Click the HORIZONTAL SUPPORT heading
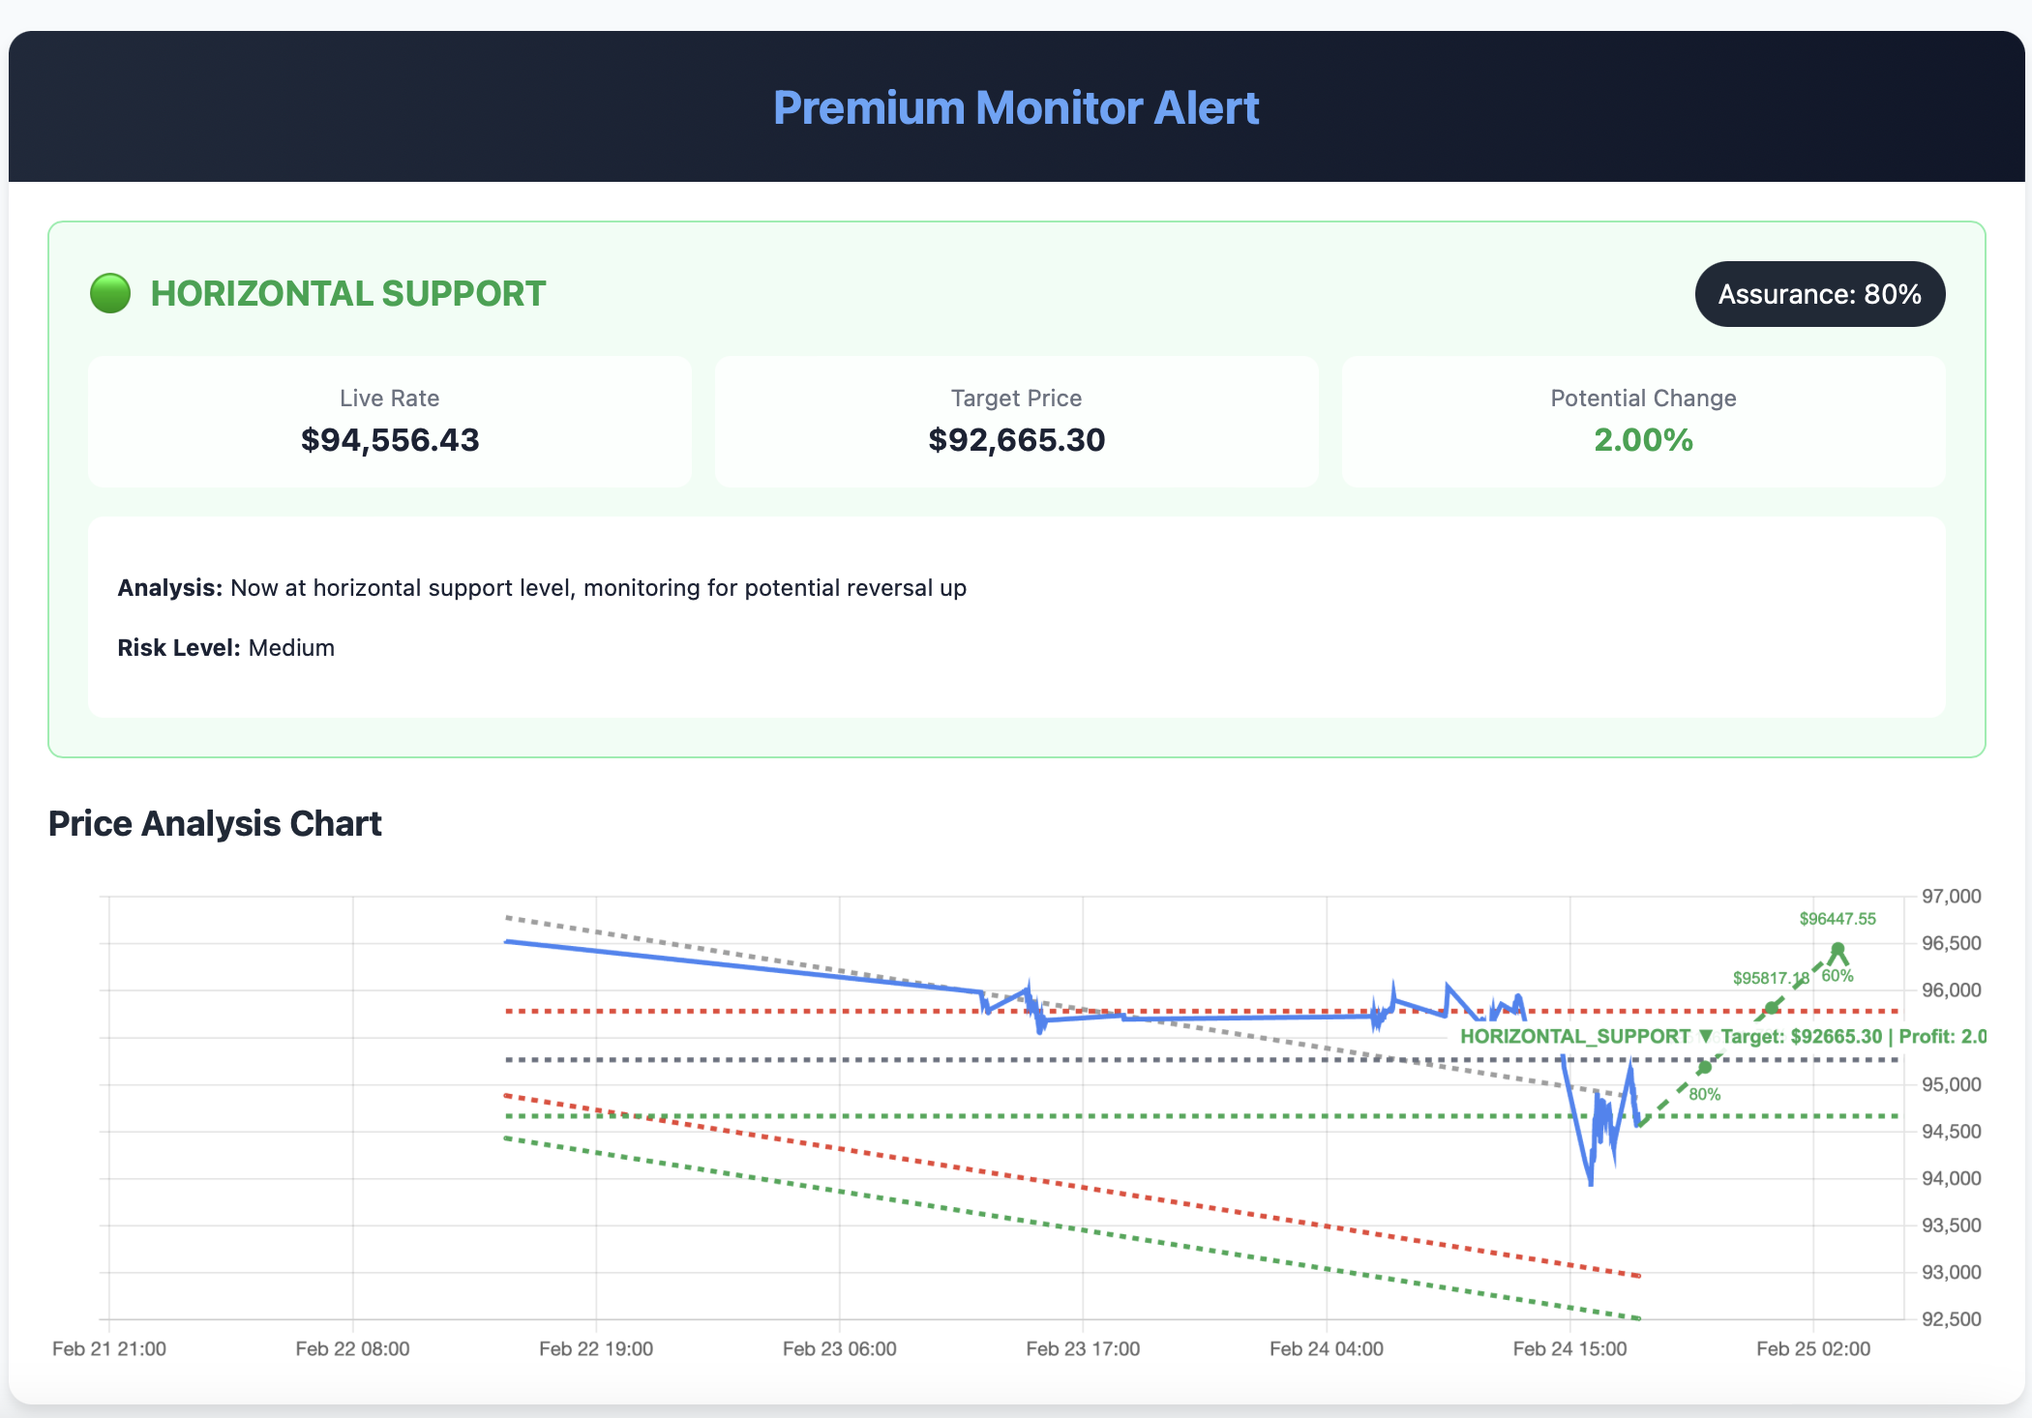Viewport: 2032px width, 1418px height. click(x=348, y=294)
